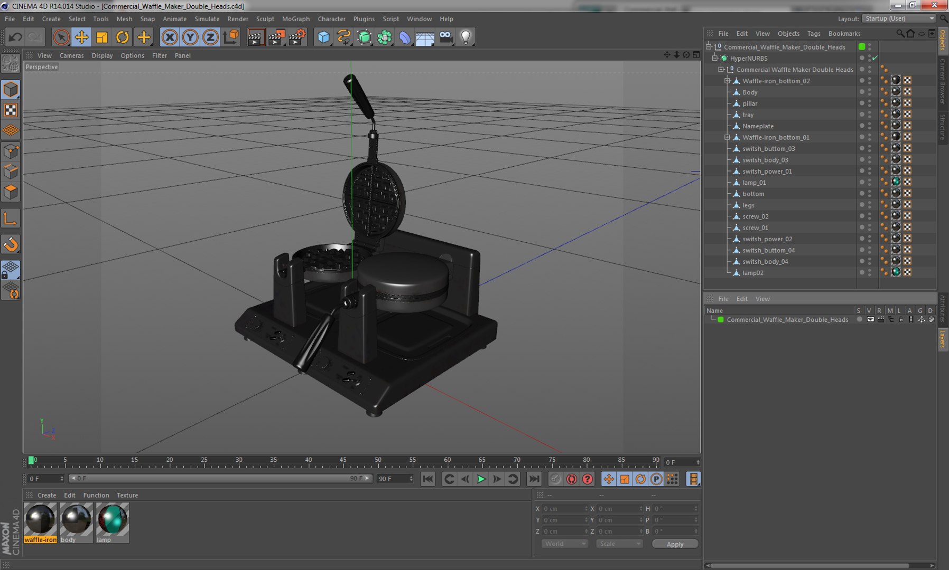This screenshot has width=949, height=570.
Task: Open the array modeling objects icon
Action: (x=385, y=37)
